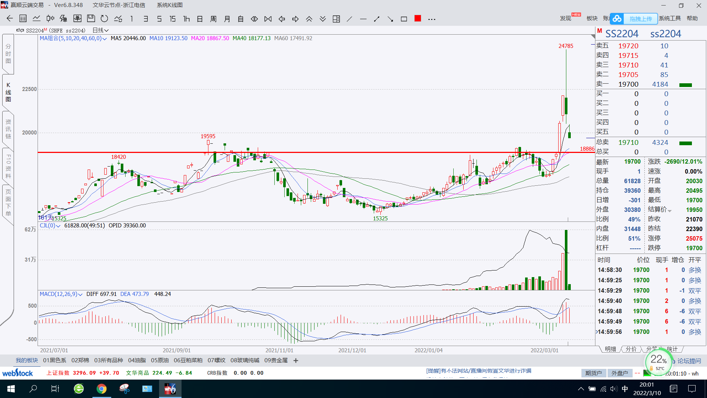Open the 我的板块 sector tab
This screenshot has height=398, width=707.
pos(27,360)
